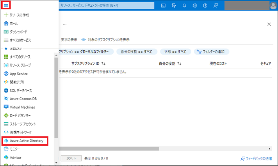Click horizontal scrollbar right arrow
Screen dimensions: 278x166
pos(269,148)
